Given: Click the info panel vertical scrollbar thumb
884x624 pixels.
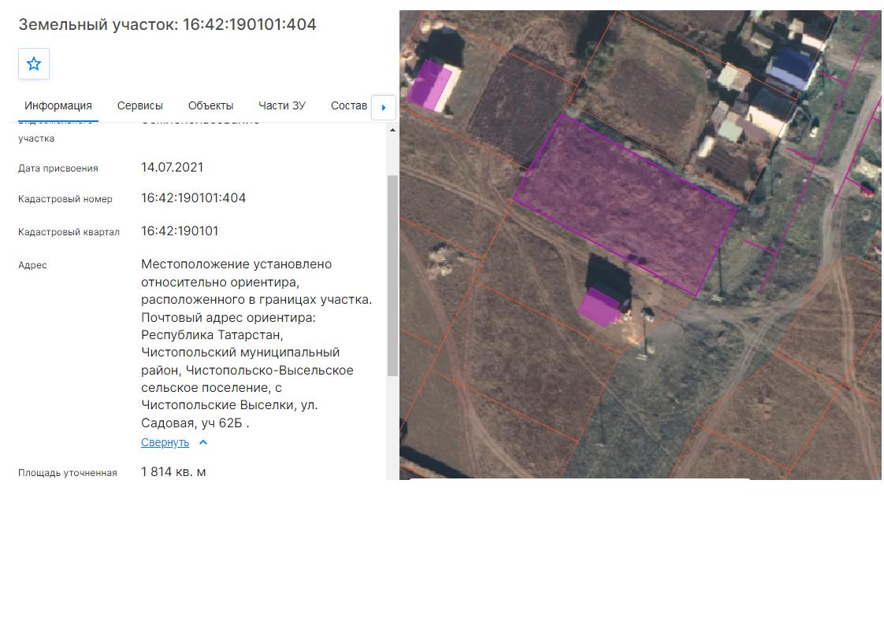Looking at the screenshot, I should 392,275.
